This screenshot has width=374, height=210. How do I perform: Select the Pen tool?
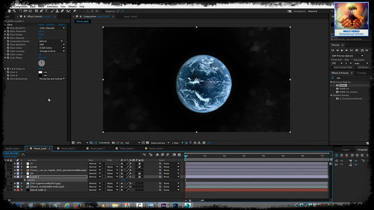point(41,11)
